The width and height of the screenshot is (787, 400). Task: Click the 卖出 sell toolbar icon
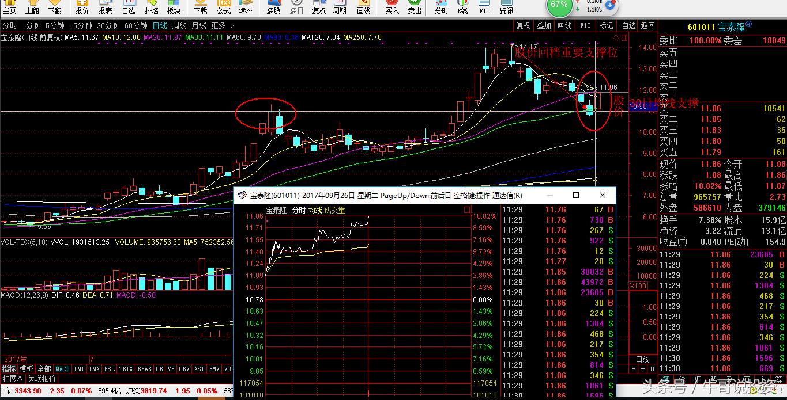click(x=415, y=7)
